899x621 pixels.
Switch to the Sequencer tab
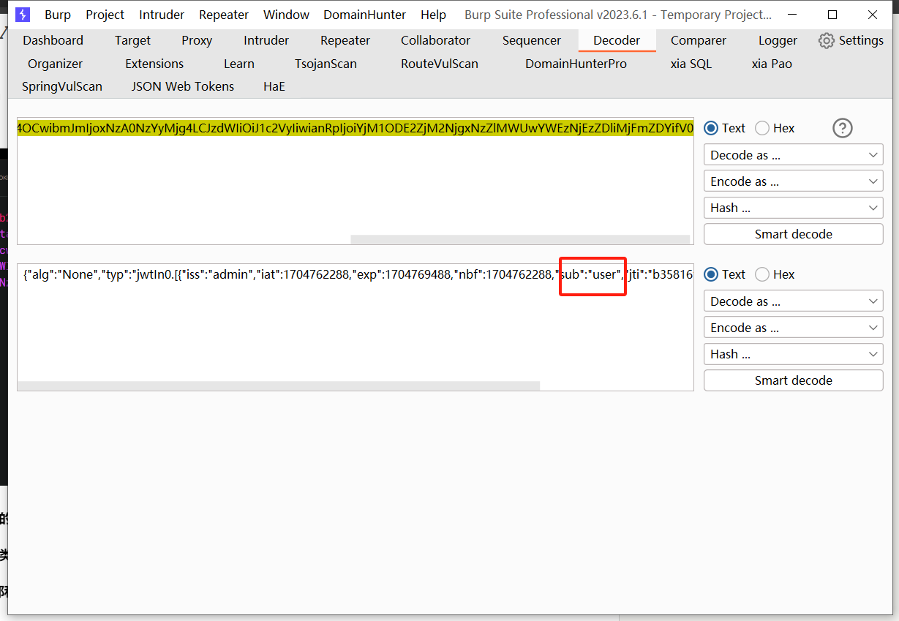pos(532,41)
